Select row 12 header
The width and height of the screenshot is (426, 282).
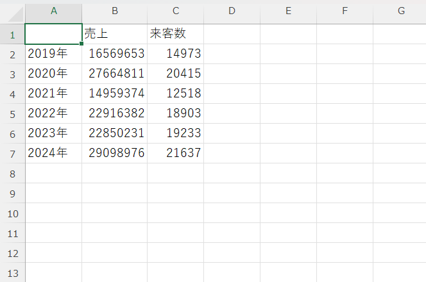click(x=12, y=253)
